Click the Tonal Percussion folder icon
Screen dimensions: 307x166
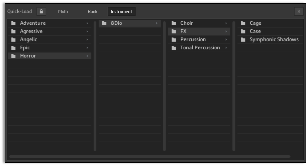(174, 48)
